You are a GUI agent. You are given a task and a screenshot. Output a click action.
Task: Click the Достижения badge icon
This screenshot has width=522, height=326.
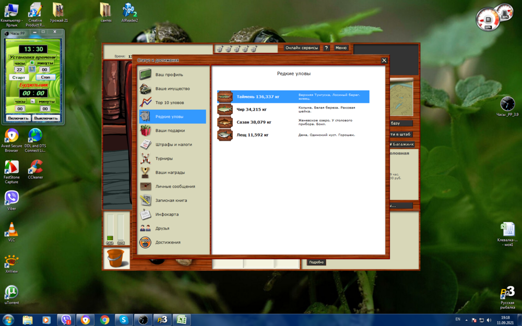[146, 242]
